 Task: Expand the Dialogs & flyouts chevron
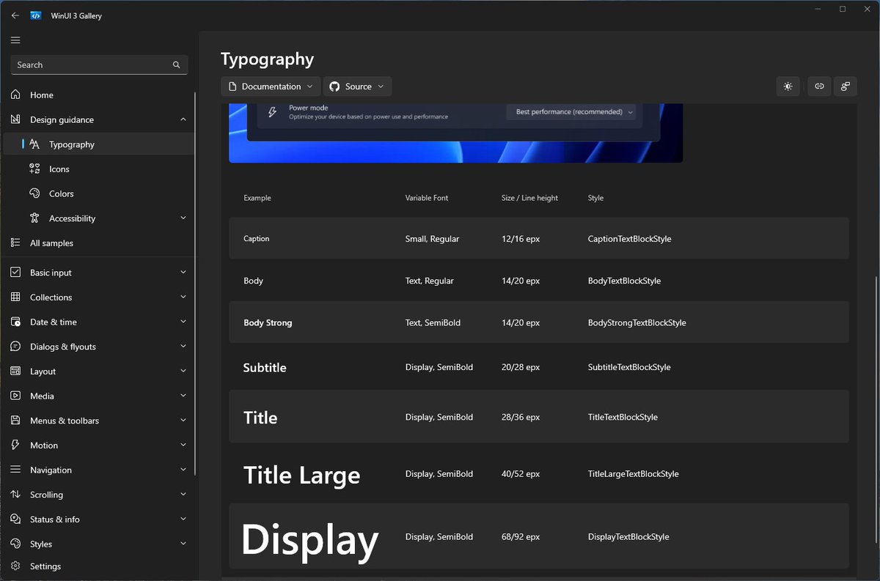tap(183, 347)
